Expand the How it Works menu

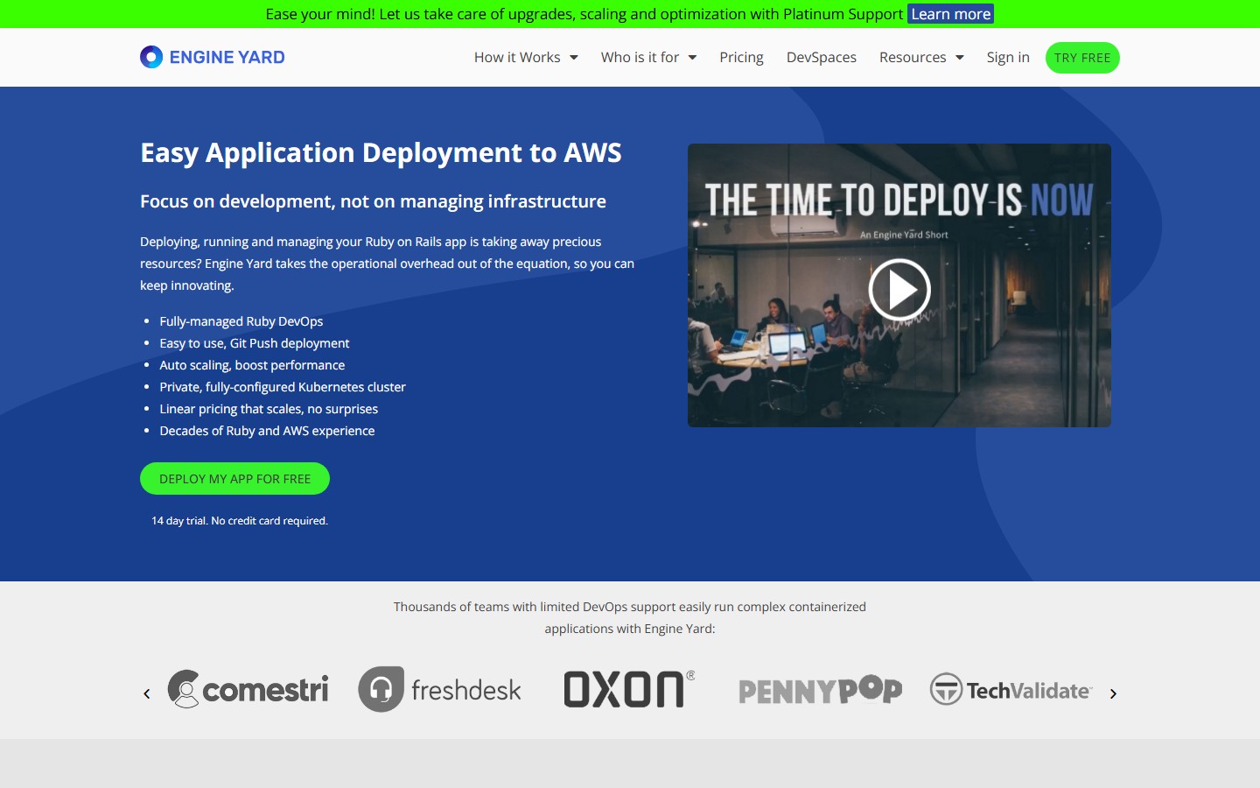pyautogui.click(x=526, y=58)
